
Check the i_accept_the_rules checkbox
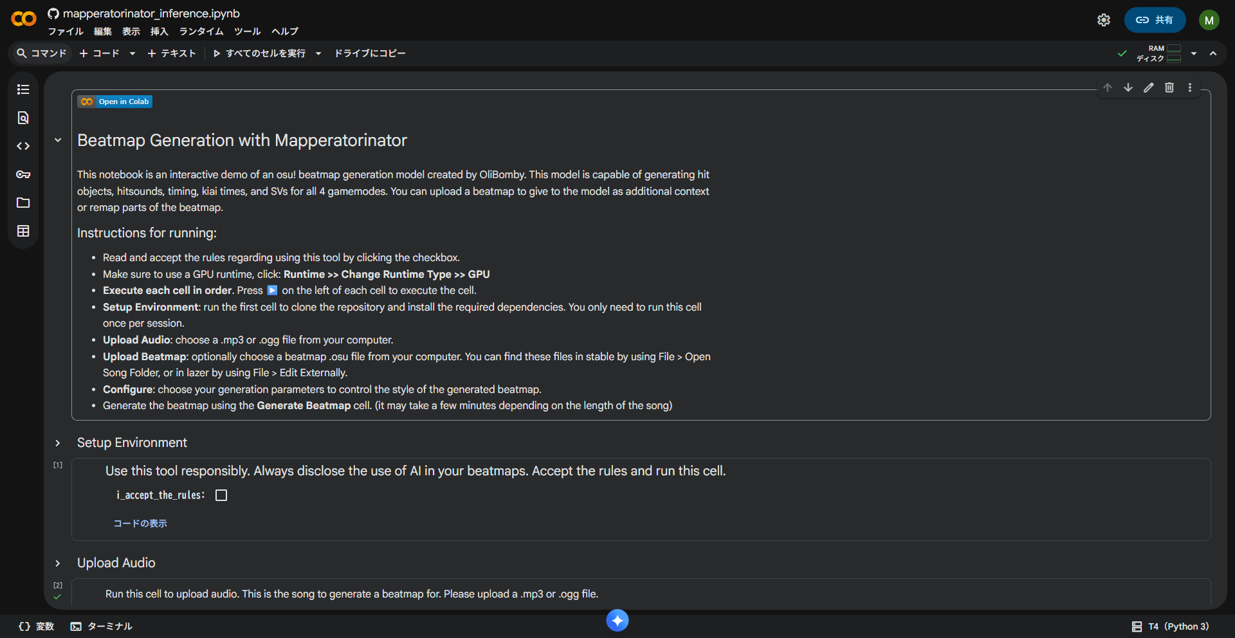pyautogui.click(x=221, y=495)
